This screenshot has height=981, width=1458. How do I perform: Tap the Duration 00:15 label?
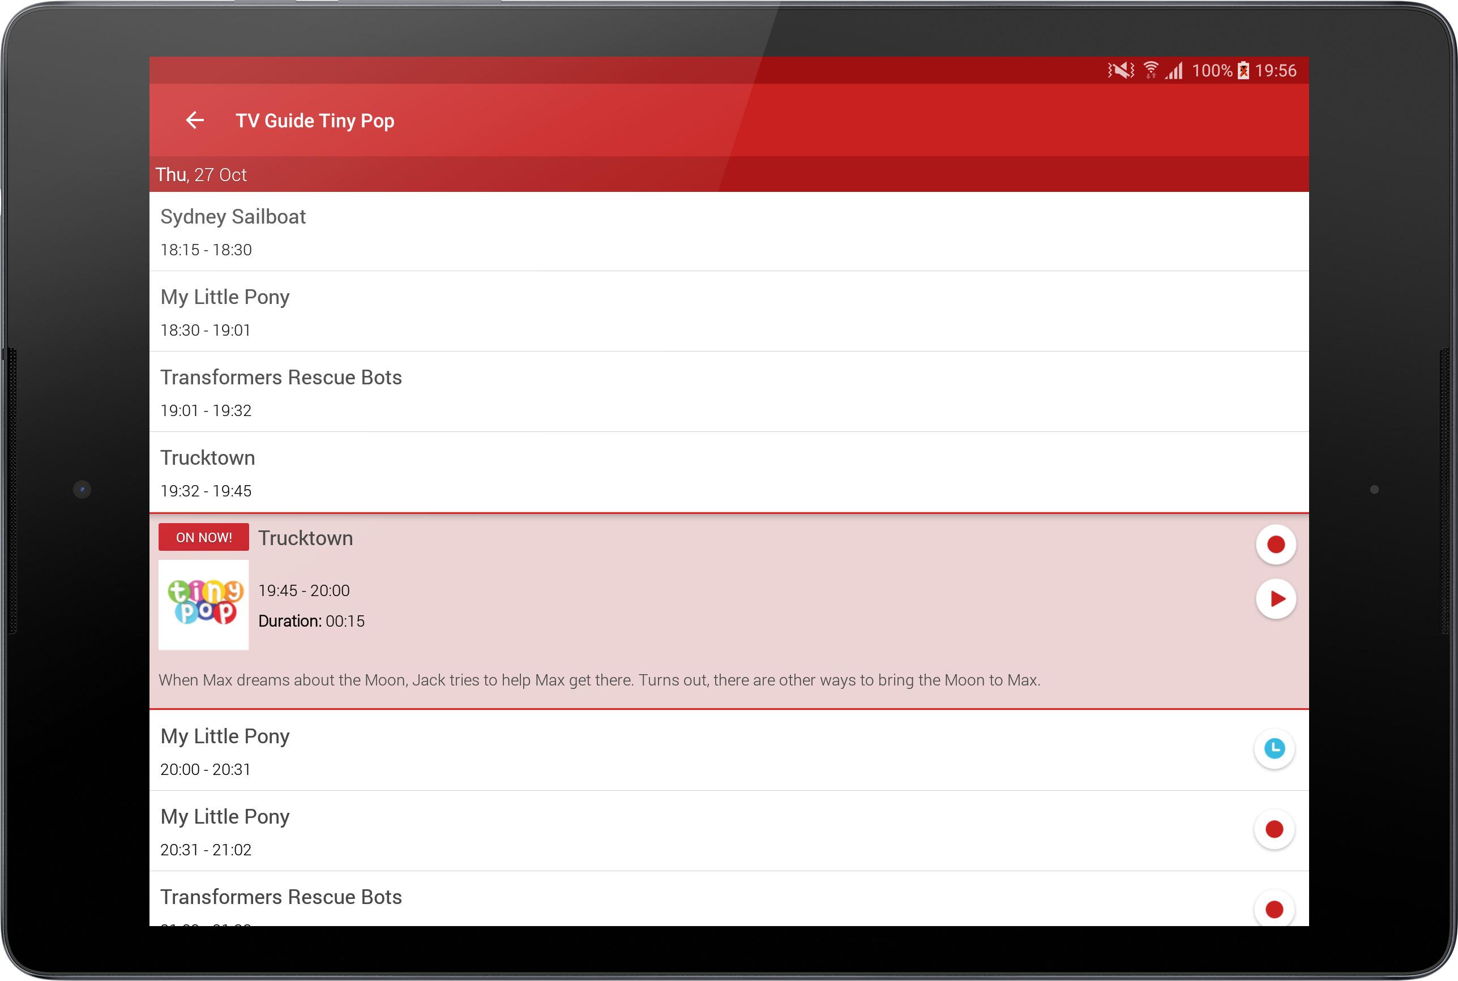[311, 621]
